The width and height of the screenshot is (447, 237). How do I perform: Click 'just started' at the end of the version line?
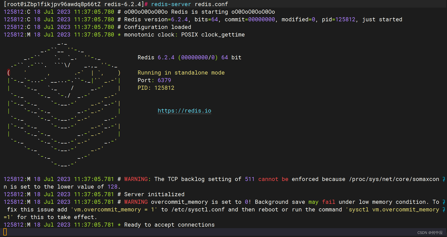[382, 20]
